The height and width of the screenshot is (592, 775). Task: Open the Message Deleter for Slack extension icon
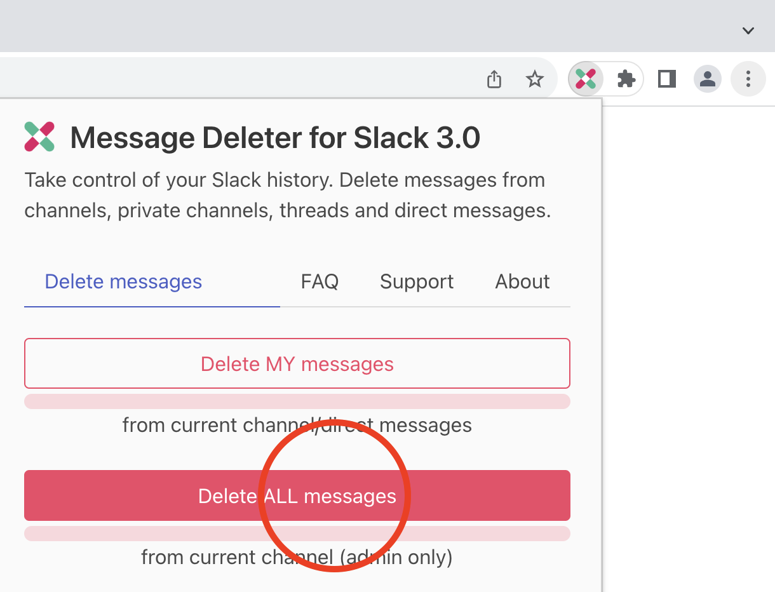coord(584,79)
